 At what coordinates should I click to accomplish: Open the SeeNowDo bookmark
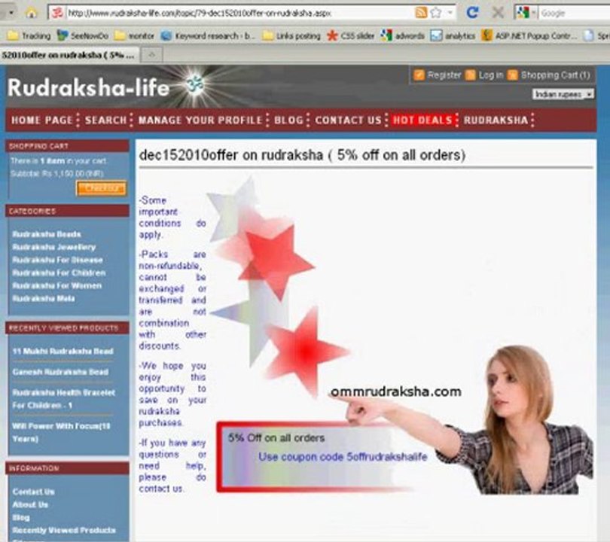[x=83, y=36]
